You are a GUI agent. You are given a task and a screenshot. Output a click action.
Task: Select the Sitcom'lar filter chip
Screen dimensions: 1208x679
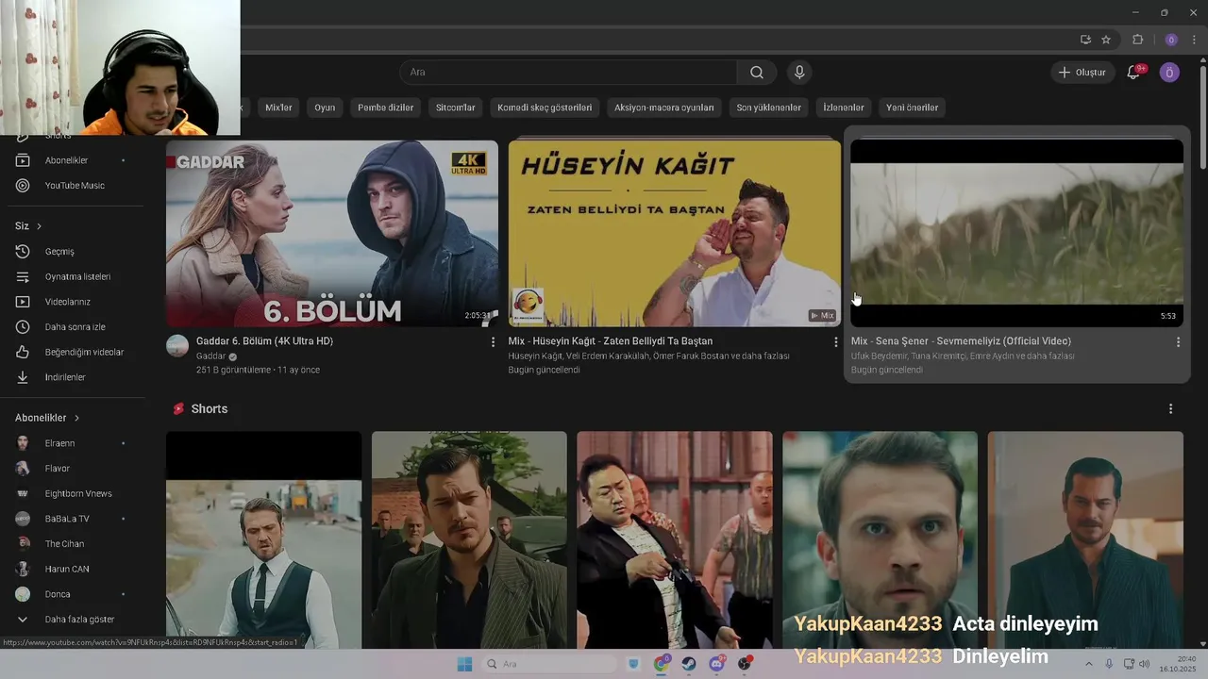point(456,108)
